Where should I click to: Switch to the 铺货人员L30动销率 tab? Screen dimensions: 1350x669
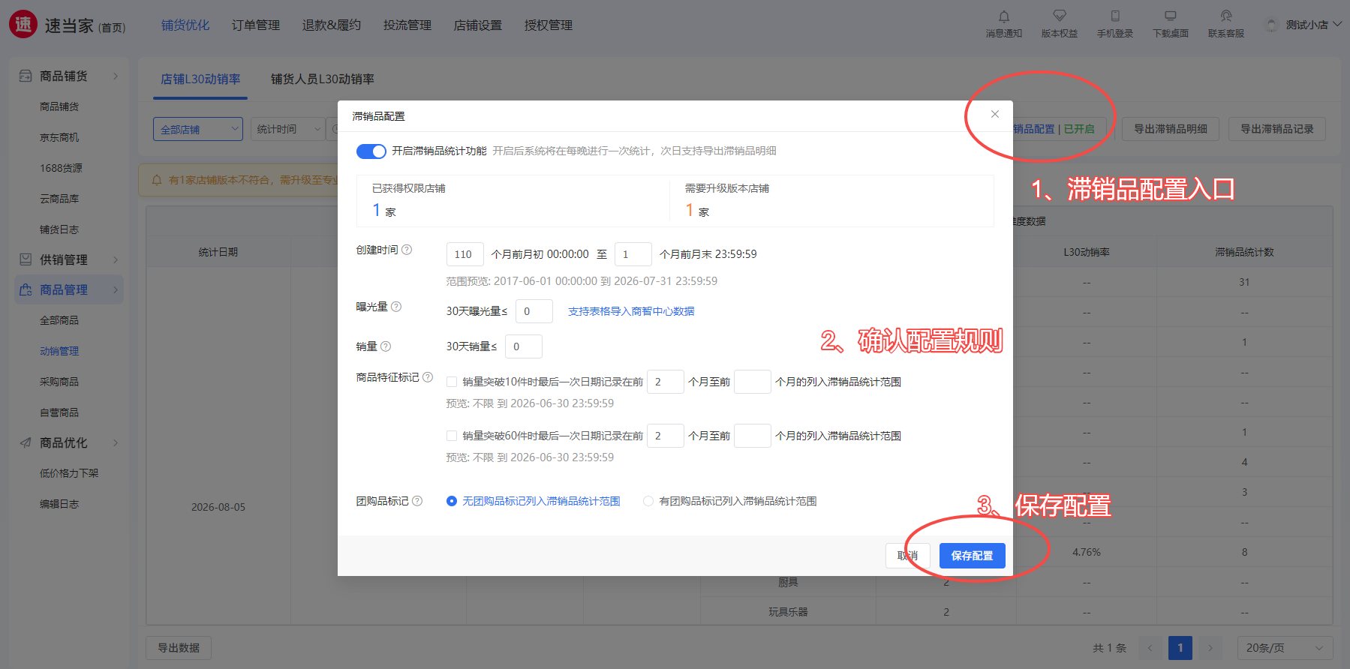(323, 79)
